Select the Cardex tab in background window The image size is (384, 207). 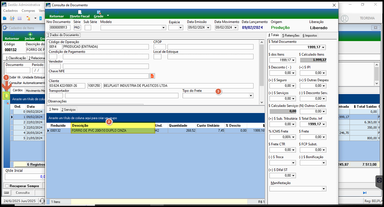(18, 90)
